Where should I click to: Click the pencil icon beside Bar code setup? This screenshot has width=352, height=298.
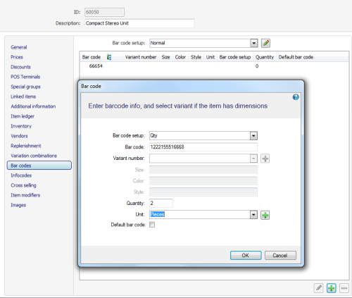(x=265, y=43)
